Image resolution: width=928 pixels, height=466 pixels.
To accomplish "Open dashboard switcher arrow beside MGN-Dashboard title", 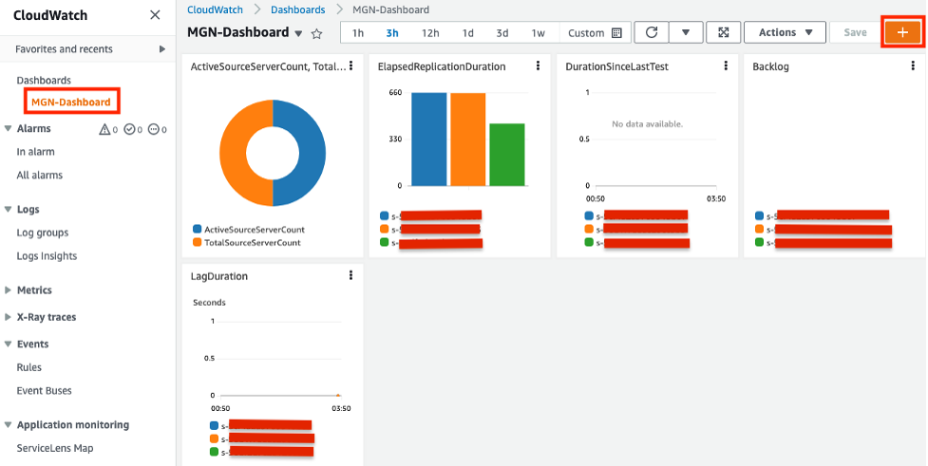I will [x=298, y=34].
